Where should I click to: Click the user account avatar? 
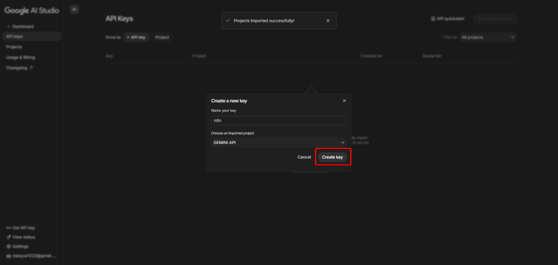pos(8,256)
